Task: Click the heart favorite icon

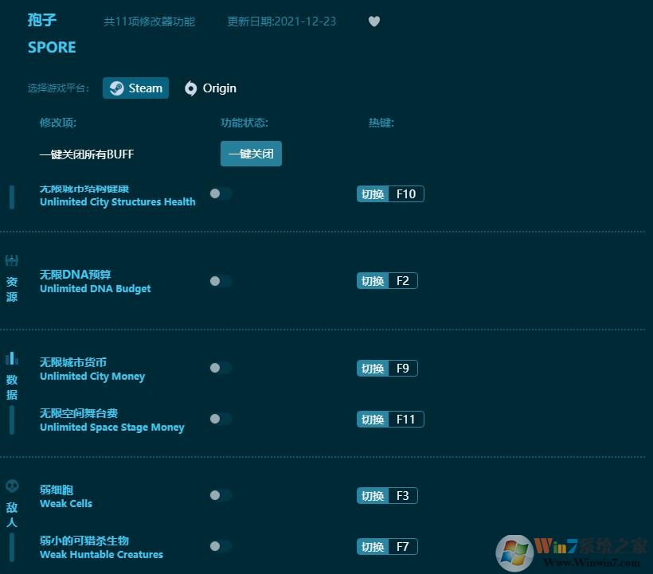Action: 374,21
